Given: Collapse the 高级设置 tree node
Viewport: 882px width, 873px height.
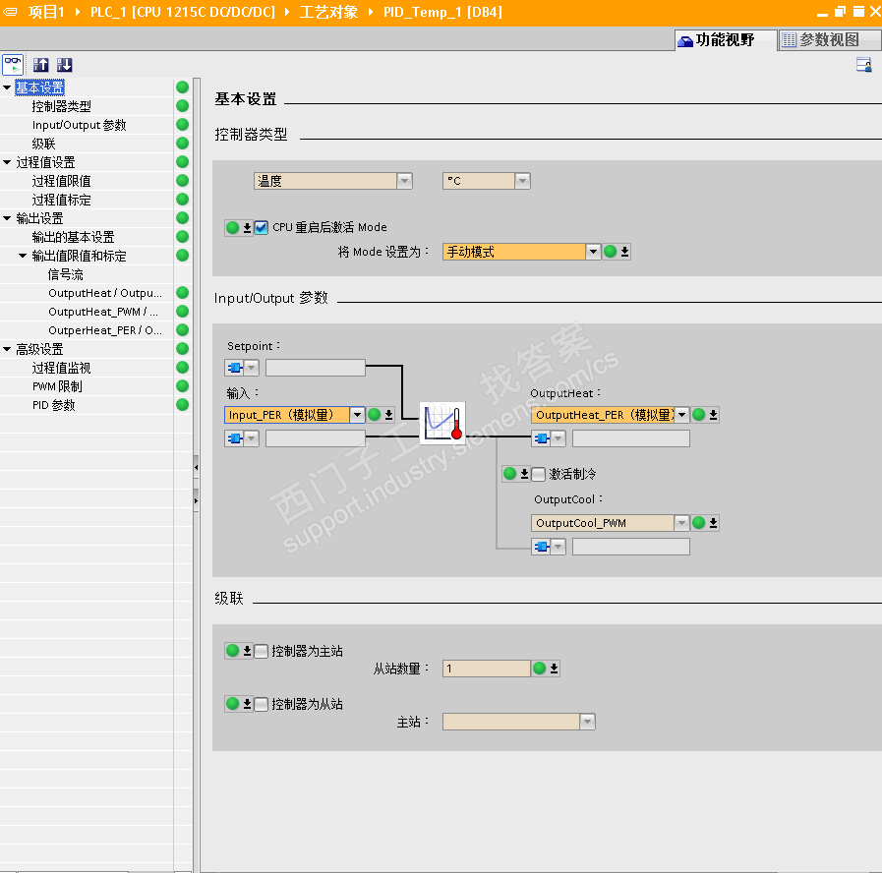Looking at the screenshot, I should tap(7, 349).
